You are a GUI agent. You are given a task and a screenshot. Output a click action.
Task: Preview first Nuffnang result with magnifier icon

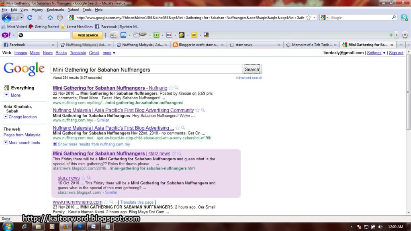click(176, 88)
